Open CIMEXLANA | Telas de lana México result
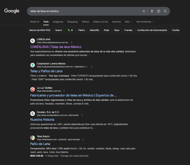Screen dimensions: 190x165 point(56,47)
